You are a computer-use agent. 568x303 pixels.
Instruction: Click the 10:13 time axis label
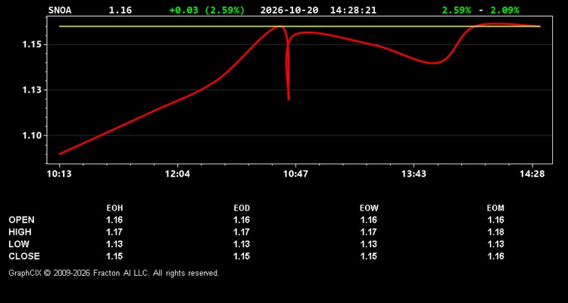[59, 174]
